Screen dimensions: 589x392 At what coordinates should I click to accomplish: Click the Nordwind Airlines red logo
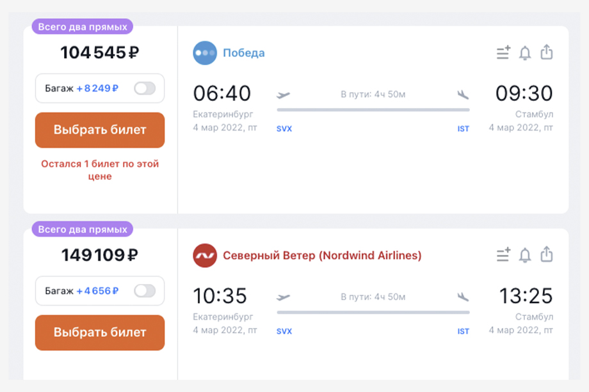click(x=205, y=255)
